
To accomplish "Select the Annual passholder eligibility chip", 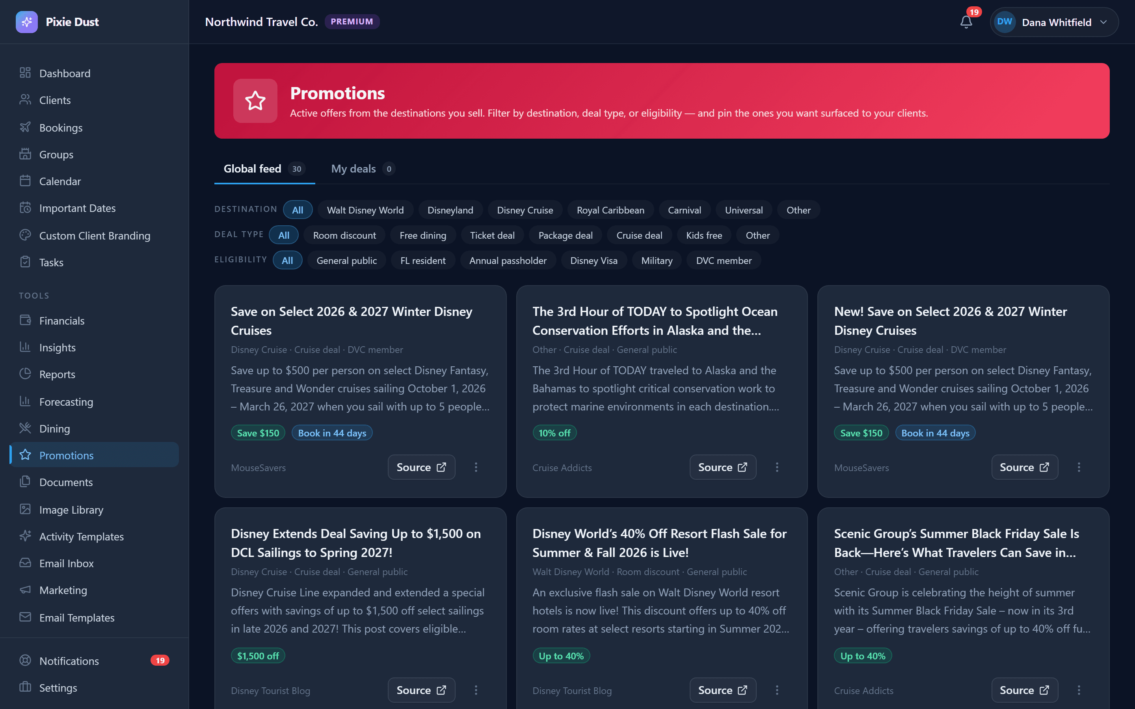I will tap(508, 261).
